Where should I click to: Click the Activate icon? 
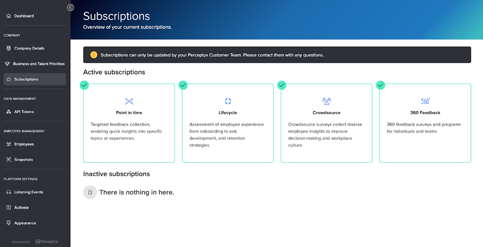coord(9,208)
